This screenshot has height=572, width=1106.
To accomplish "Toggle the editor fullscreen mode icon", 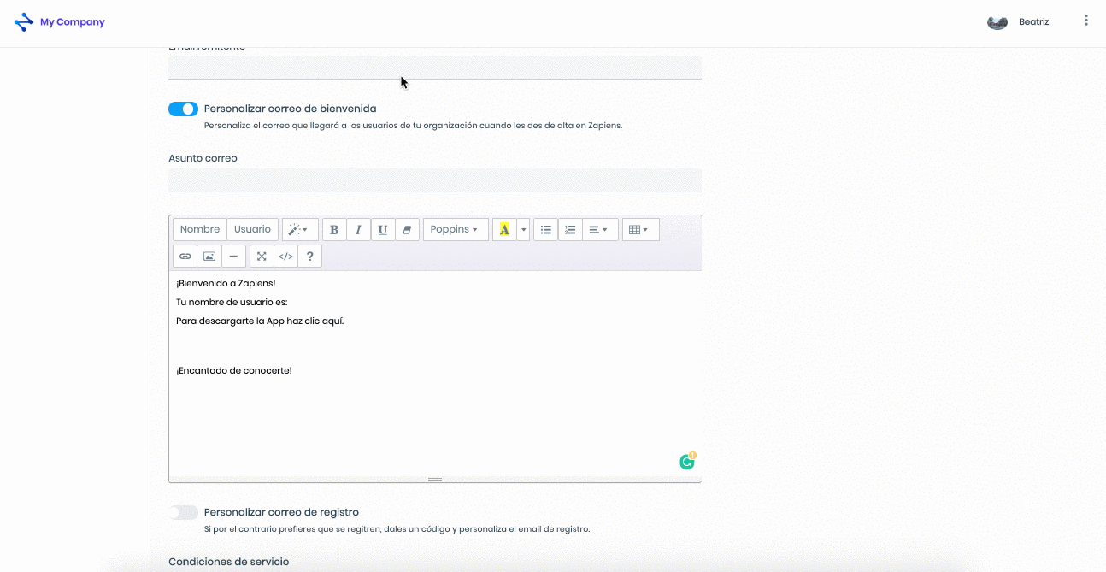I will click(262, 257).
